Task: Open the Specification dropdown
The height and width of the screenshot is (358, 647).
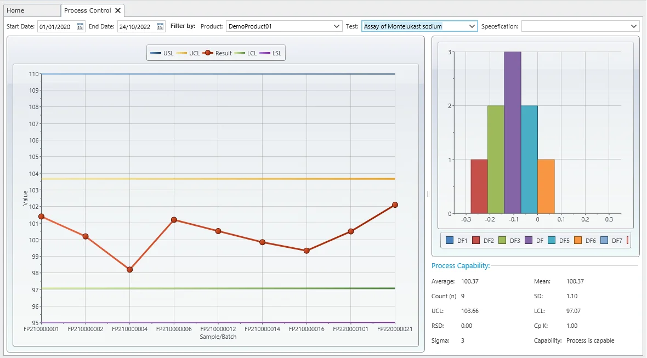Action: pos(634,26)
